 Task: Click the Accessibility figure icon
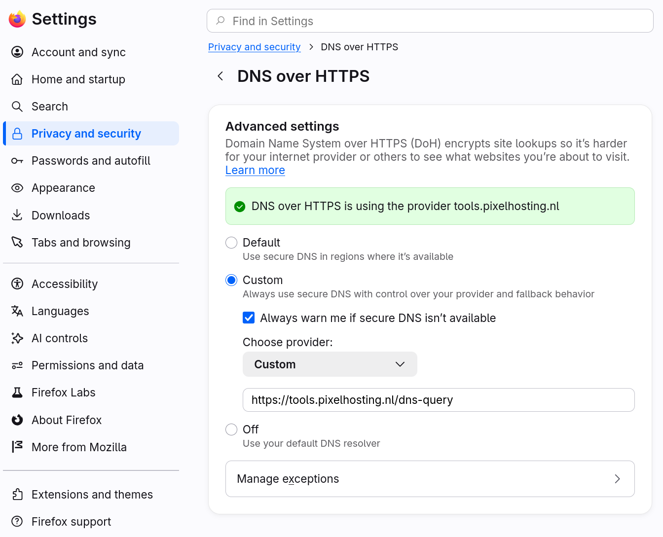[17, 284]
